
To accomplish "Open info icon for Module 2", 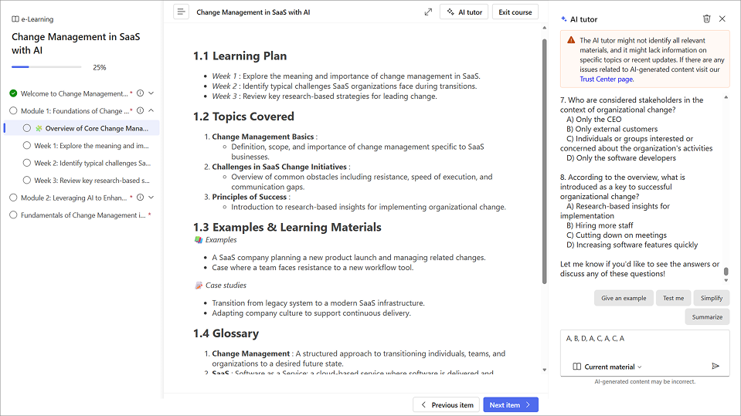I will pos(141,198).
